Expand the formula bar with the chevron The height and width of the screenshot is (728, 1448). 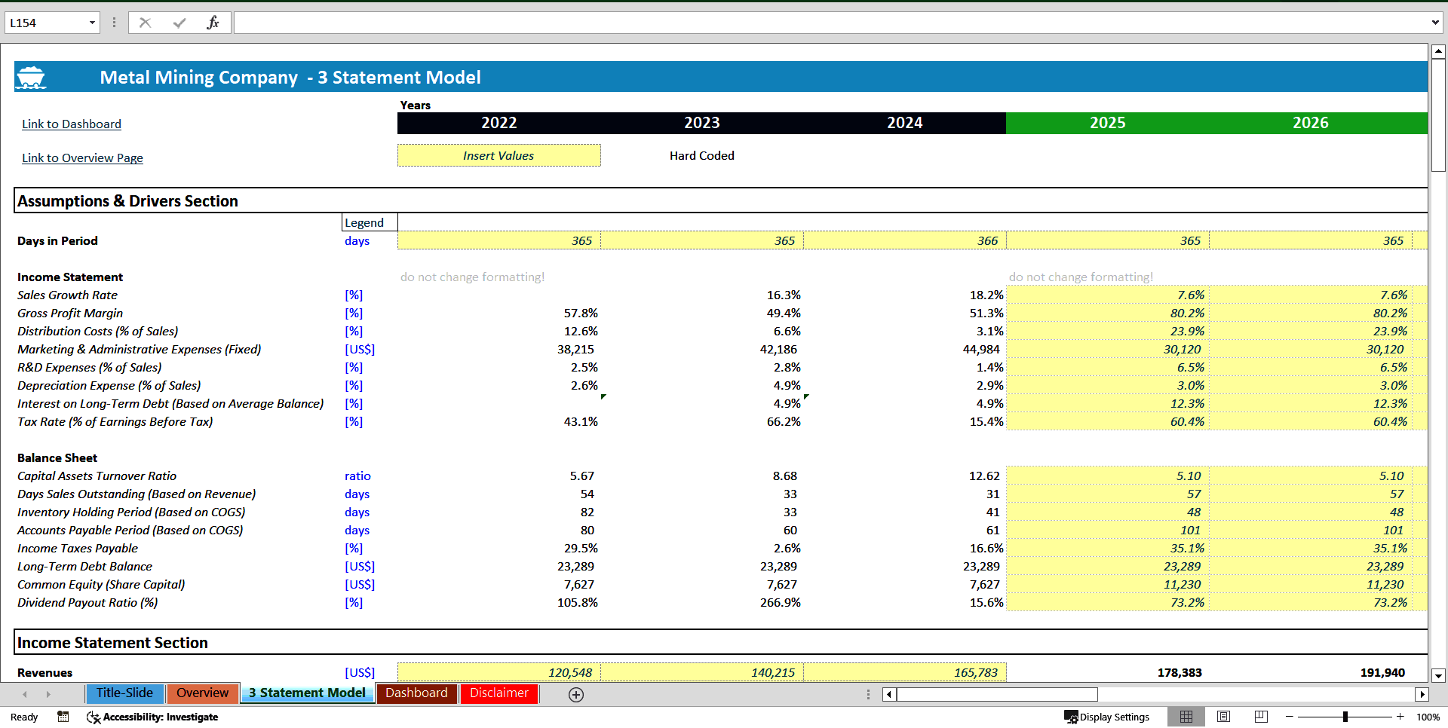[x=1435, y=23]
